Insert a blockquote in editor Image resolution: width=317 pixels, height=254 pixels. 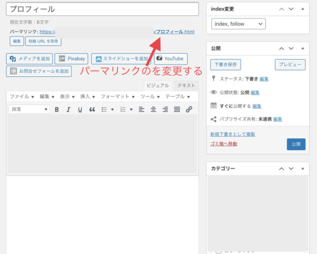92,109
